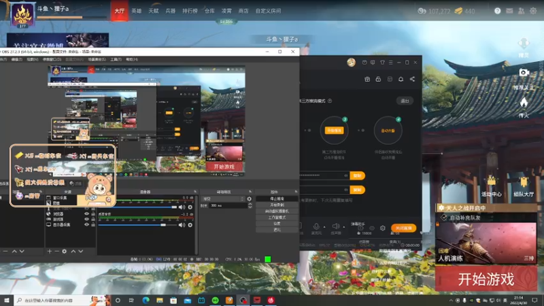The width and height of the screenshot is (544, 306).
Task: Open the 自定义房间 custom room tab
Action: (268, 11)
